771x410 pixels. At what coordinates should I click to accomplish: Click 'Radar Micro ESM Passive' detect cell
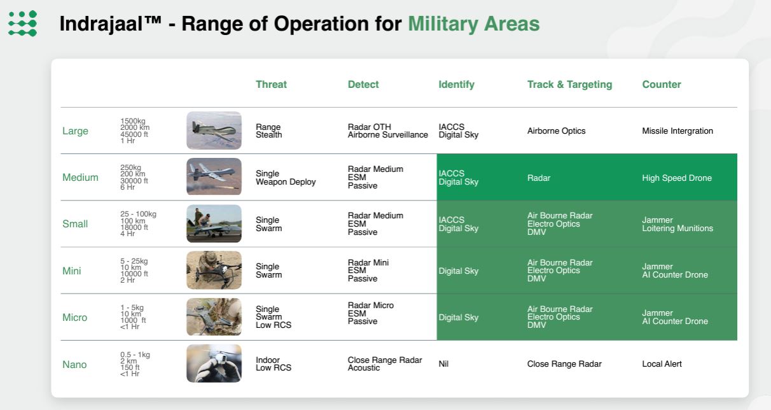pos(371,313)
